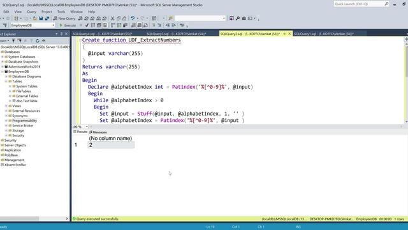Select Results to Grid icon
Image resolution: width=408 pixels, height=230 pixels.
(x=140, y=26)
